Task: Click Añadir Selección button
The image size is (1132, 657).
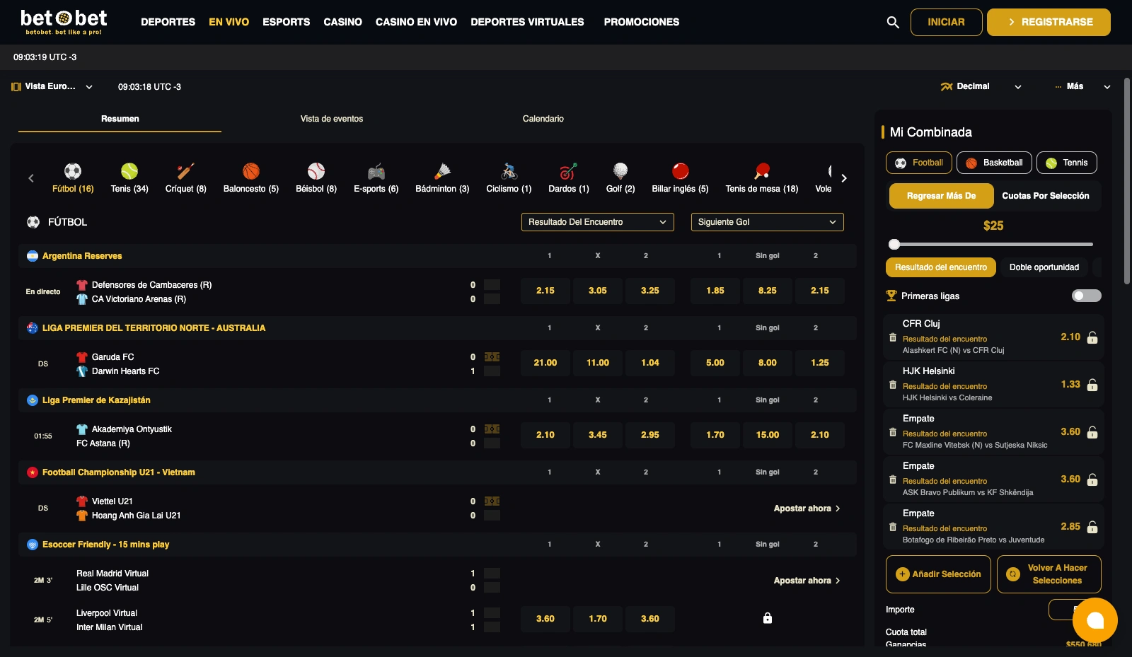Action: click(938, 574)
